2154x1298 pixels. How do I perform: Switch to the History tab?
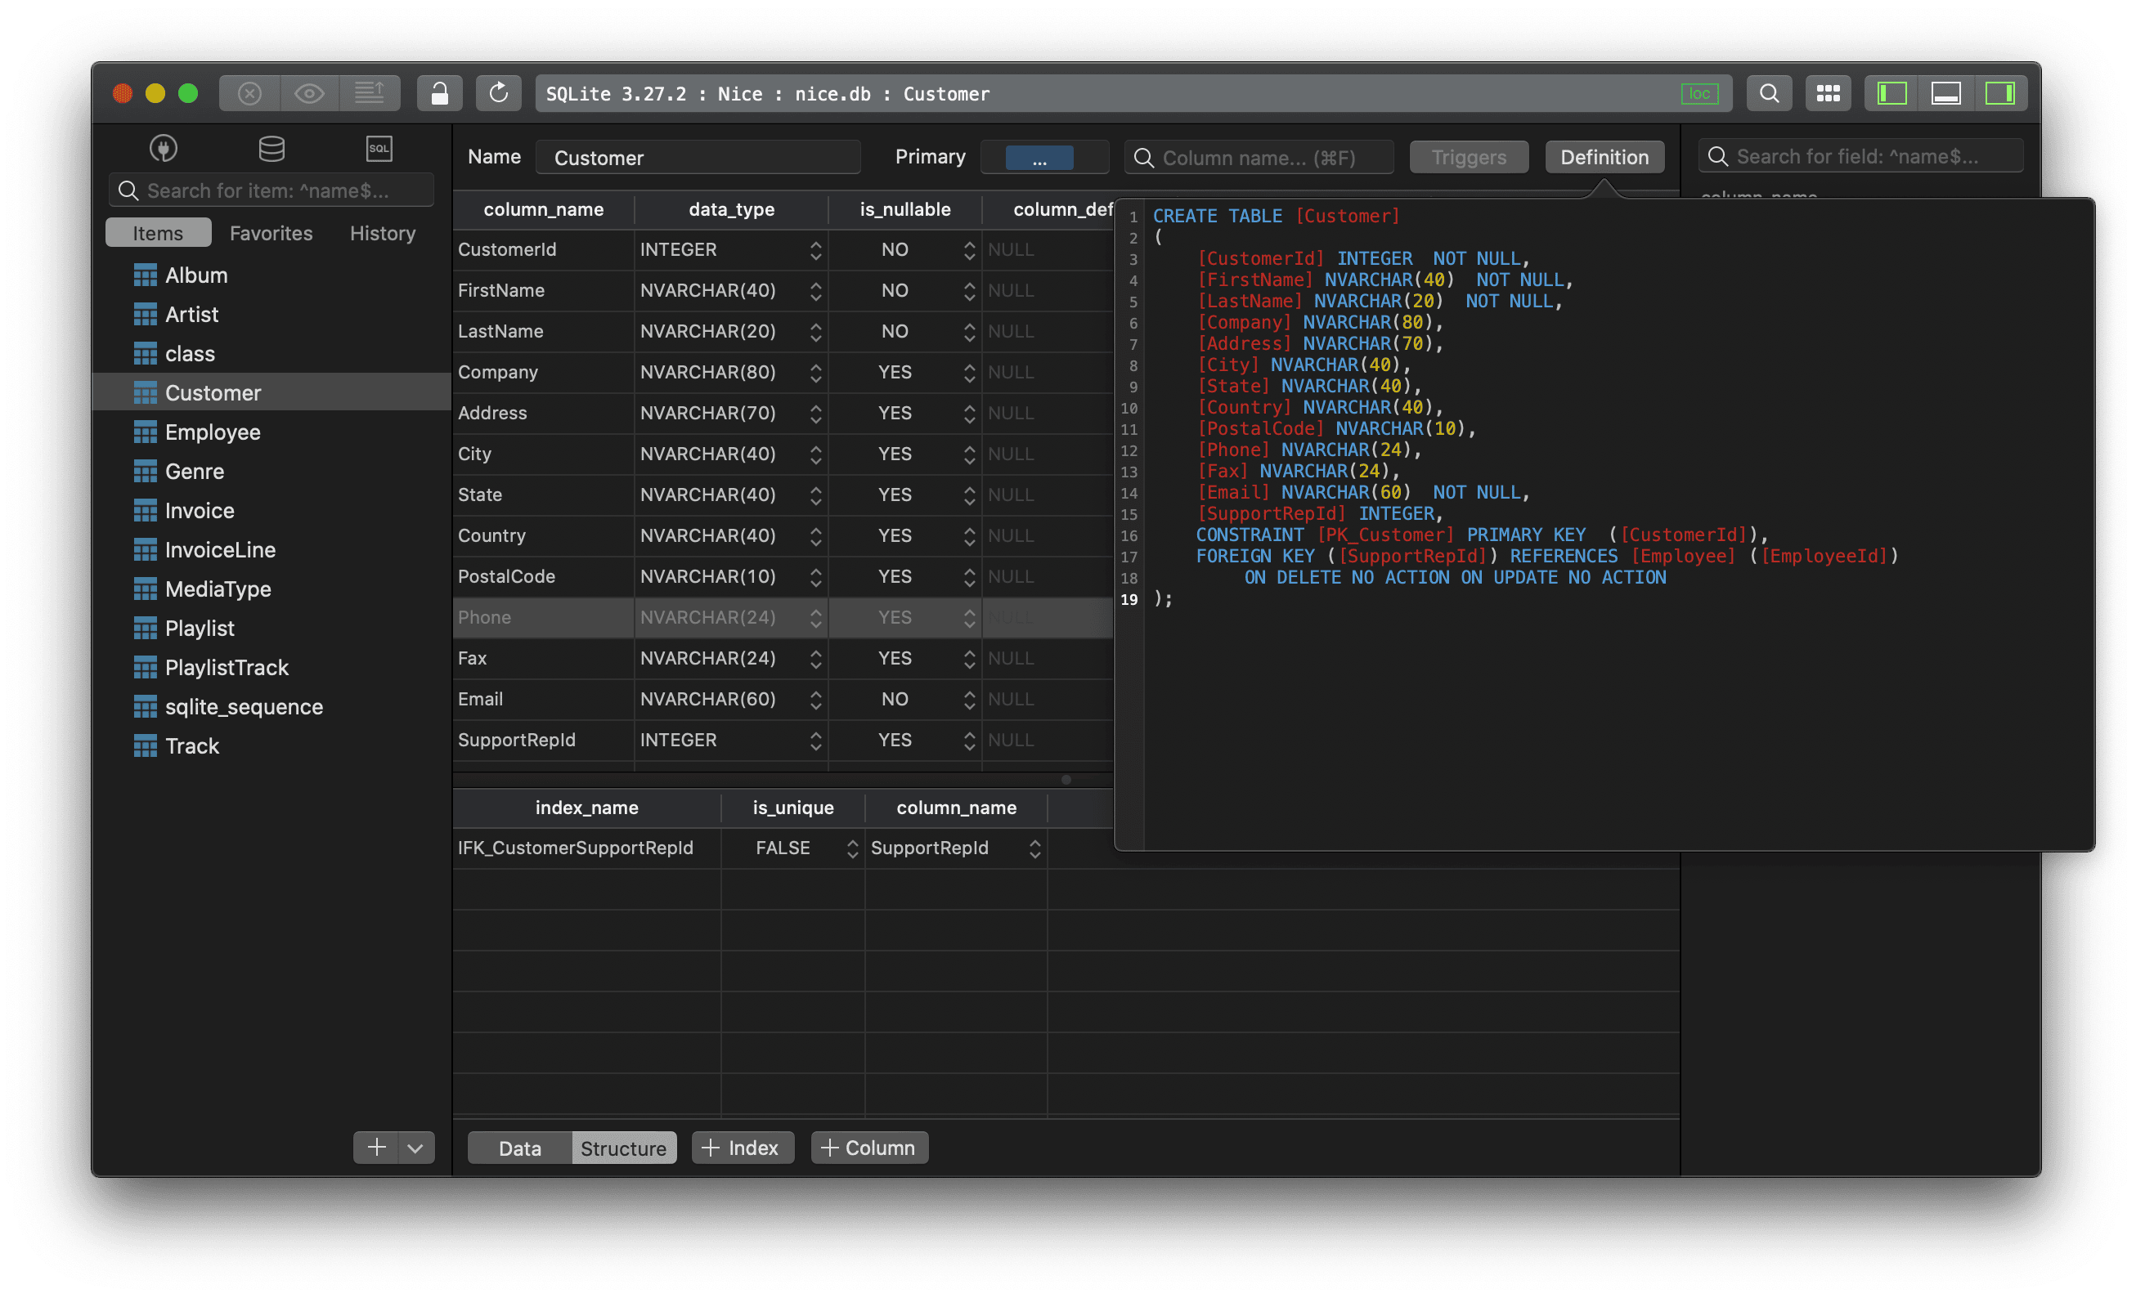point(383,233)
